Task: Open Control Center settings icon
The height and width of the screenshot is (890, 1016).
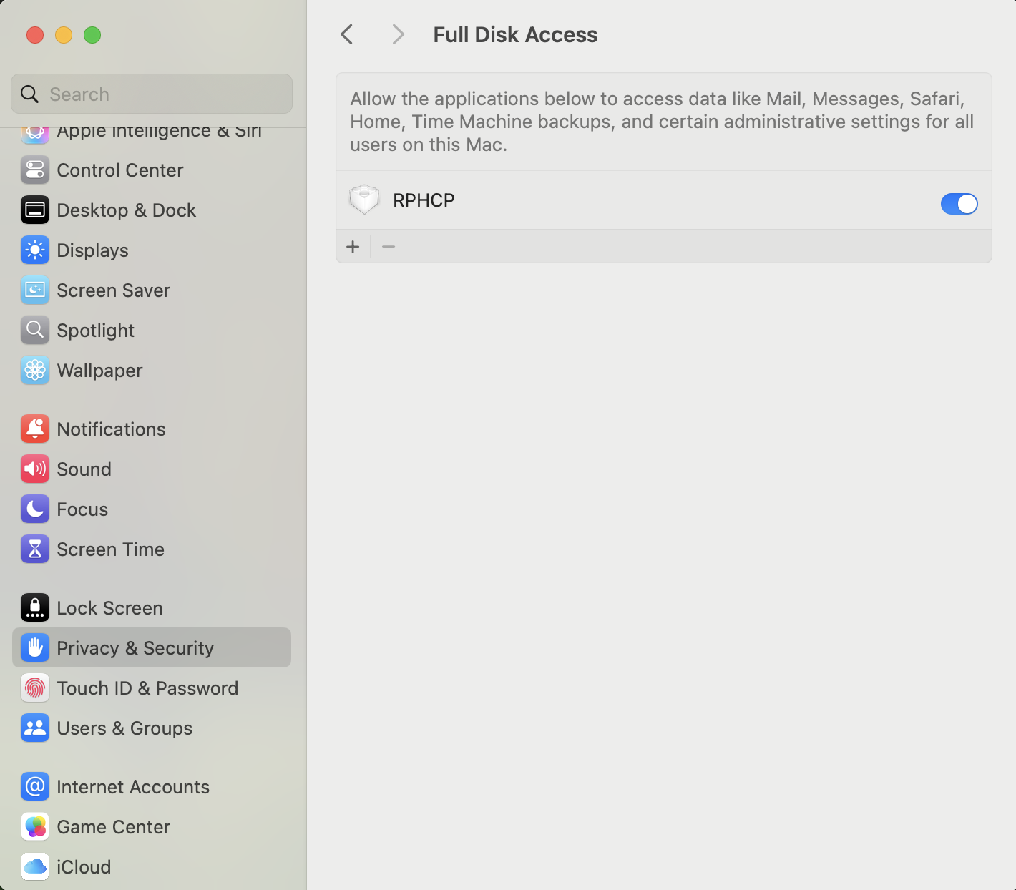Action: [x=35, y=170]
